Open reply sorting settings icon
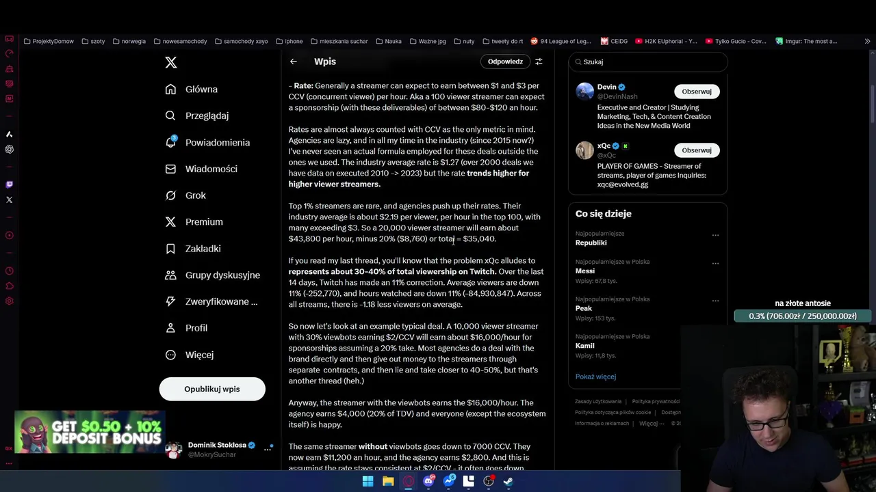The width and height of the screenshot is (876, 492). tap(539, 61)
